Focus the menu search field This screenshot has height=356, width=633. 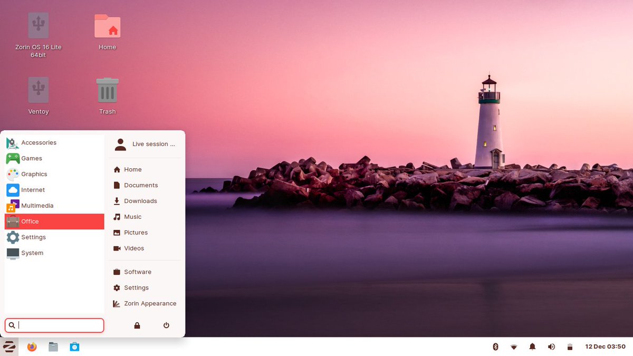(54, 325)
